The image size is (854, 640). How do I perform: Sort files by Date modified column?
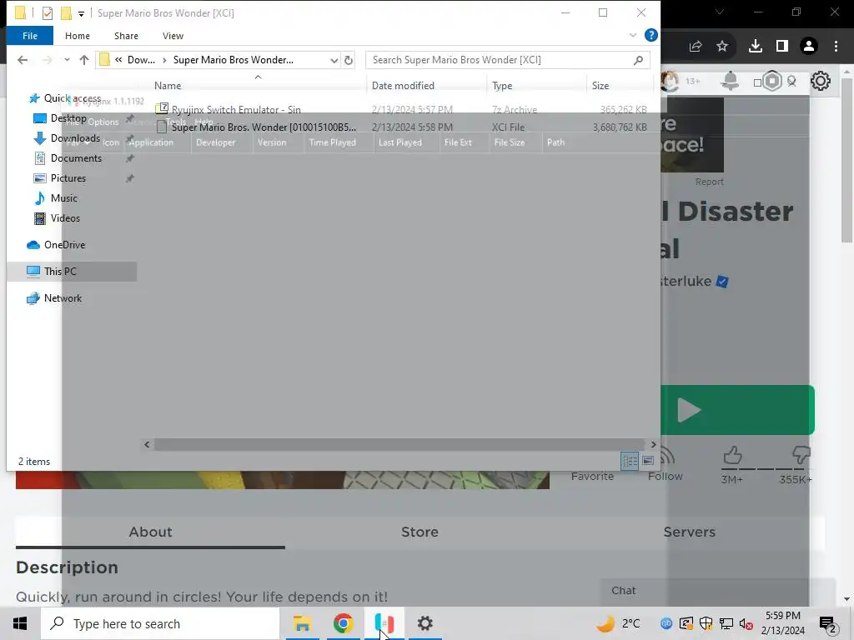click(403, 86)
